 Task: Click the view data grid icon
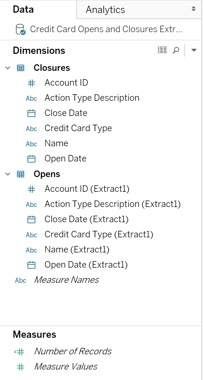[162, 50]
